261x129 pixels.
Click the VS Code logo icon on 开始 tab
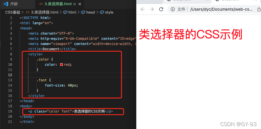point(6,4)
